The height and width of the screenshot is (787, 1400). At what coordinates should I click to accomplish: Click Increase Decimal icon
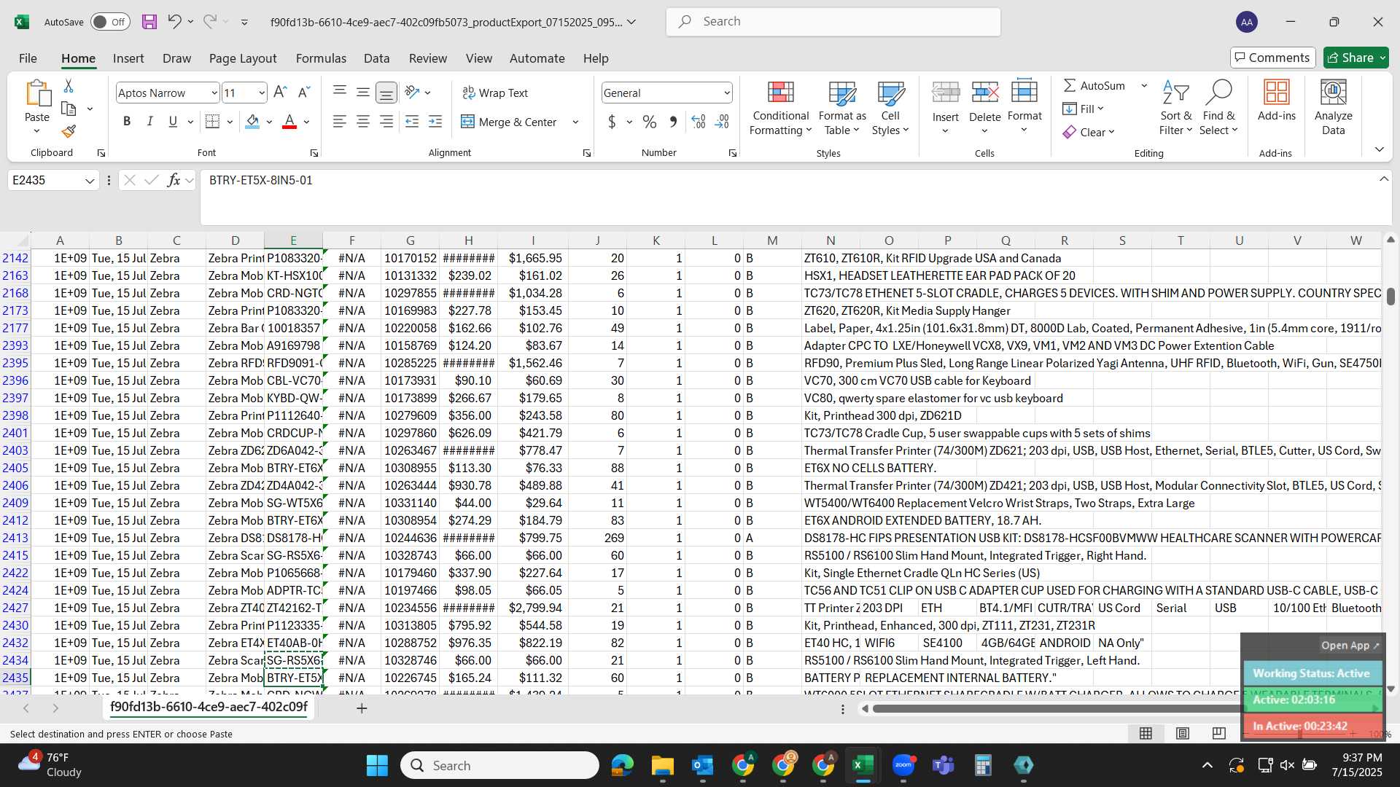(x=699, y=122)
